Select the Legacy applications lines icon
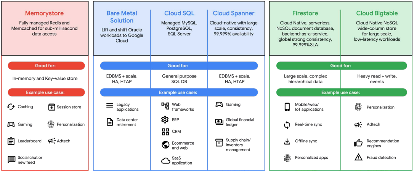Image resolution: width=414 pixels, height=171 pixels. (x=109, y=105)
